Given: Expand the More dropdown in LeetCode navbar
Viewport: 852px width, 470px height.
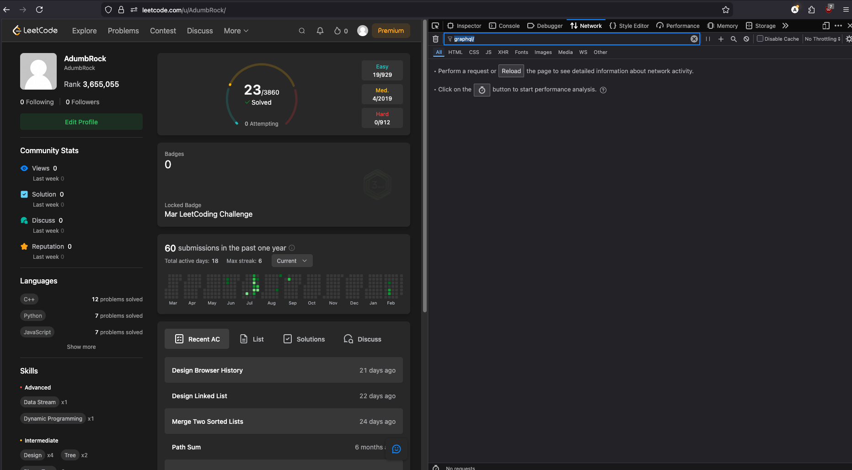Looking at the screenshot, I should click(236, 31).
